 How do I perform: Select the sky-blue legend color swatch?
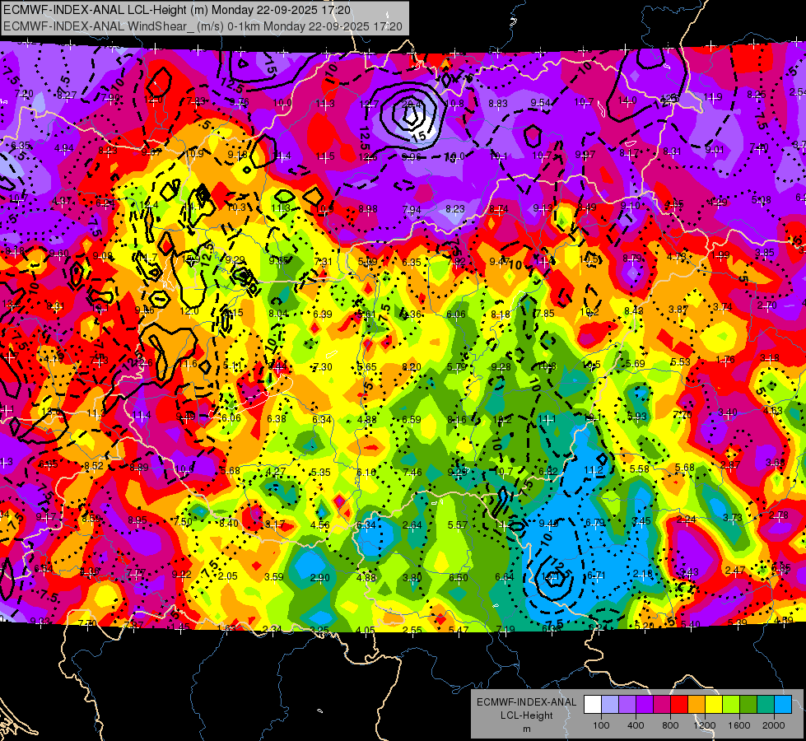pos(783,705)
